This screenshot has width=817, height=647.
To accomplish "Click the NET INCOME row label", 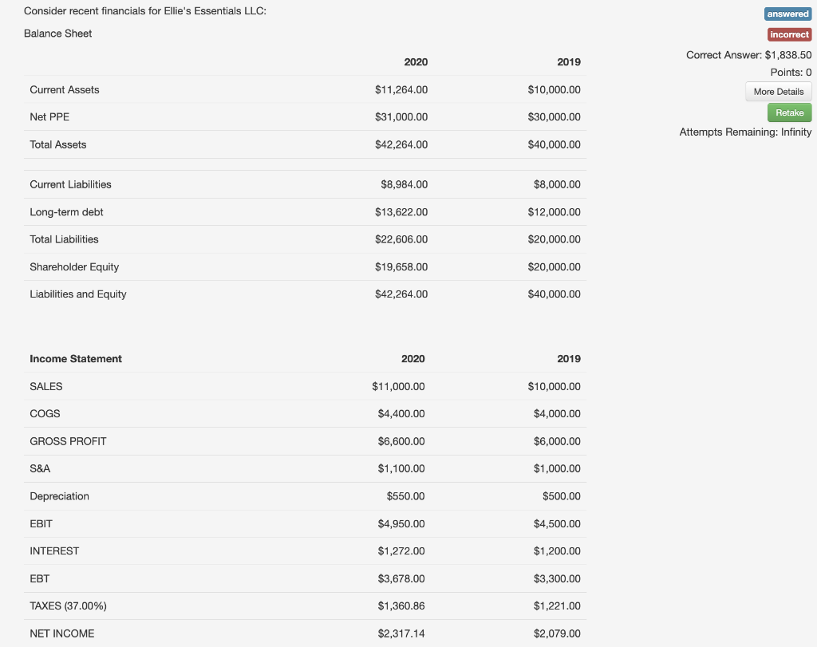I will pyautogui.click(x=61, y=633).
